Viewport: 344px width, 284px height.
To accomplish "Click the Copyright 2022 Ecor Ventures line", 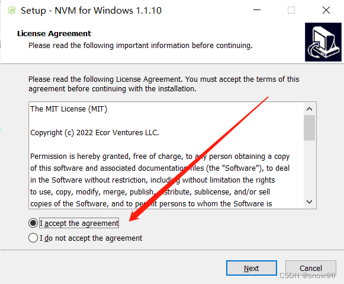I will click(x=95, y=133).
